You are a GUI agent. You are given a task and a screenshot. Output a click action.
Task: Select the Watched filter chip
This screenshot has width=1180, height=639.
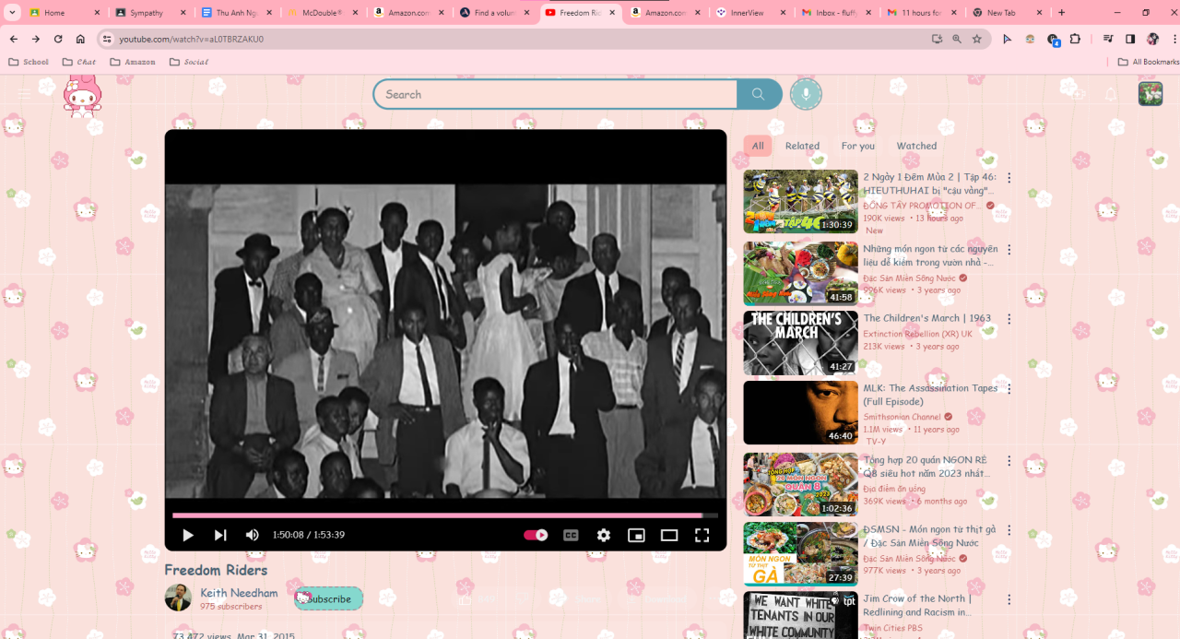(916, 146)
